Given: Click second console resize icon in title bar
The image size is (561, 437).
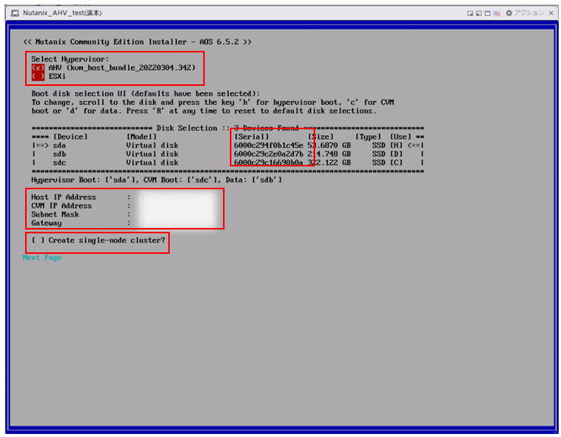Looking at the screenshot, I should pyautogui.click(x=479, y=14).
